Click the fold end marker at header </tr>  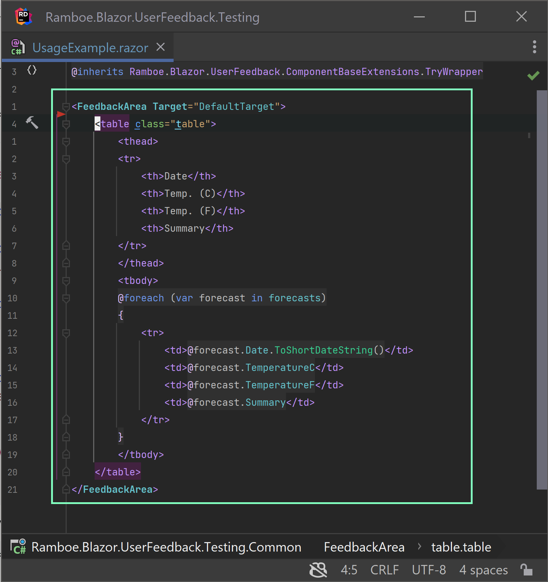click(66, 246)
